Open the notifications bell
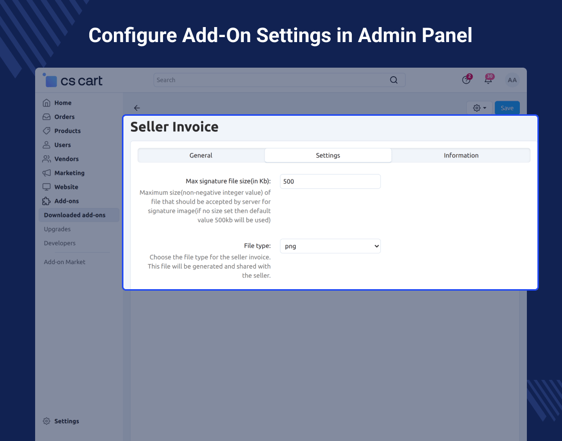The height and width of the screenshot is (441, 562). [x=488, y=80]
